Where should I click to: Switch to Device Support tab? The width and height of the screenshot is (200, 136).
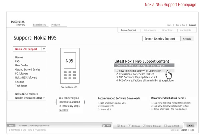click(x=128, y=30)
